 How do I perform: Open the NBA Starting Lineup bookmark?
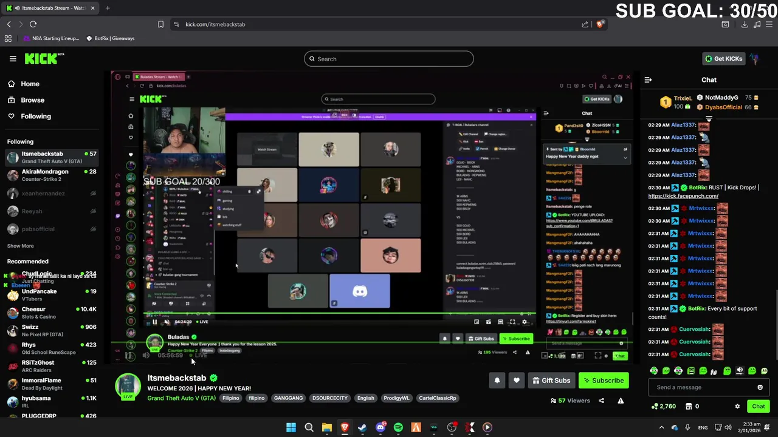pos(51,38)
